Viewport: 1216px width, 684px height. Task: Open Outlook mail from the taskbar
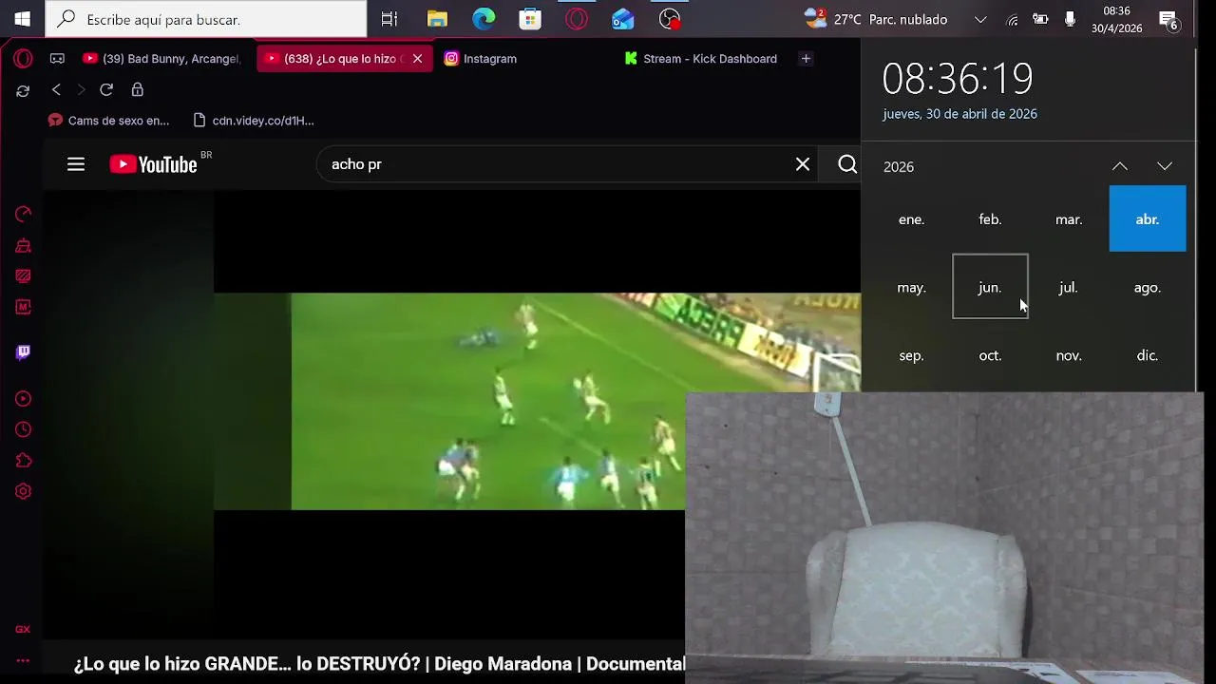623,19
